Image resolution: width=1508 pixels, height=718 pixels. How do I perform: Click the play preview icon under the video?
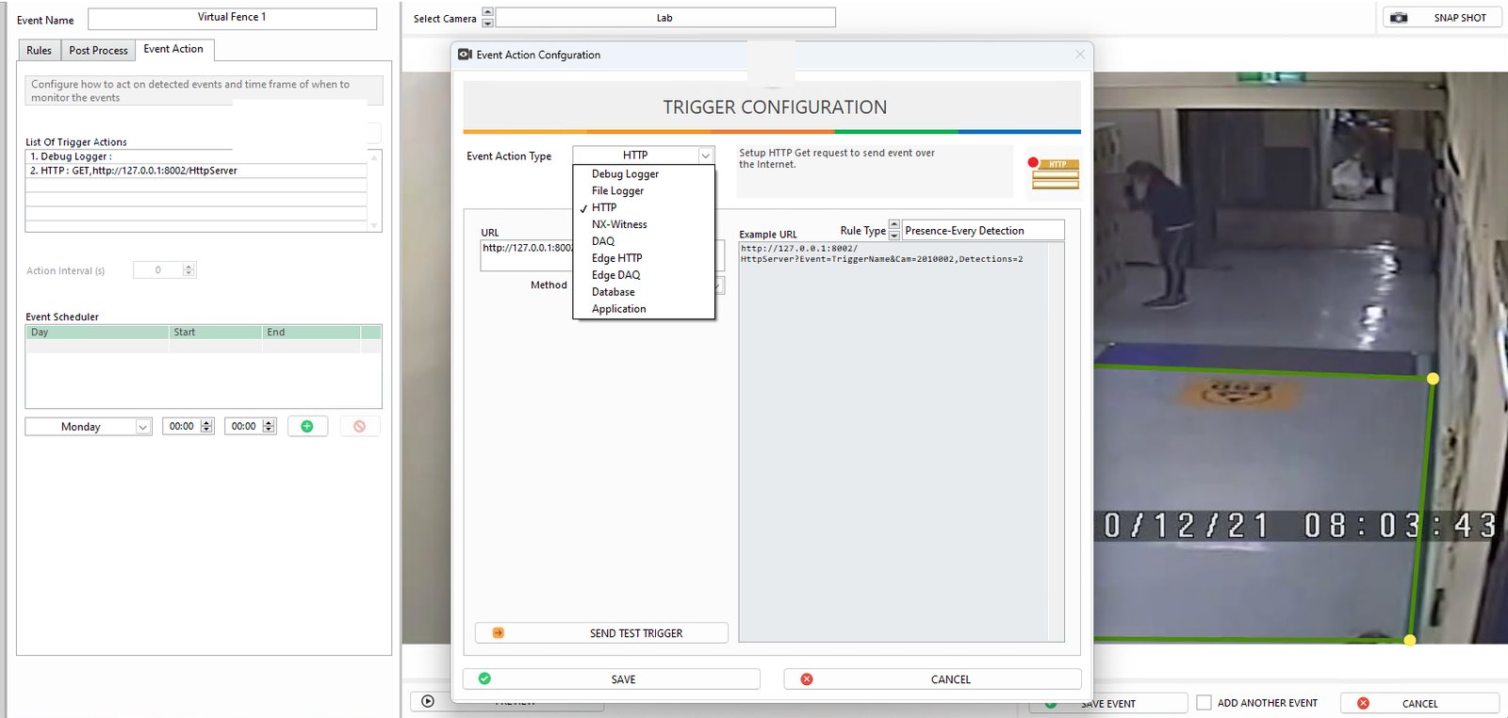click(x=428, y=701)
